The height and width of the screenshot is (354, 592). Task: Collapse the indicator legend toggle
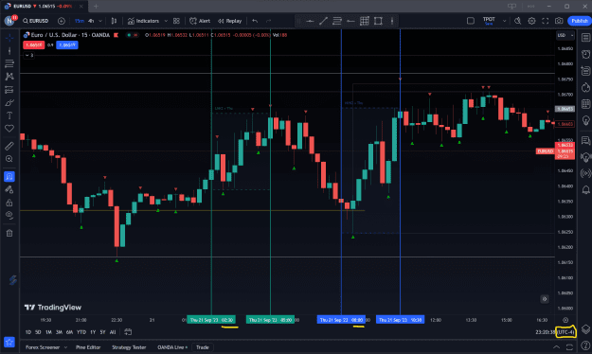point(29,55)
